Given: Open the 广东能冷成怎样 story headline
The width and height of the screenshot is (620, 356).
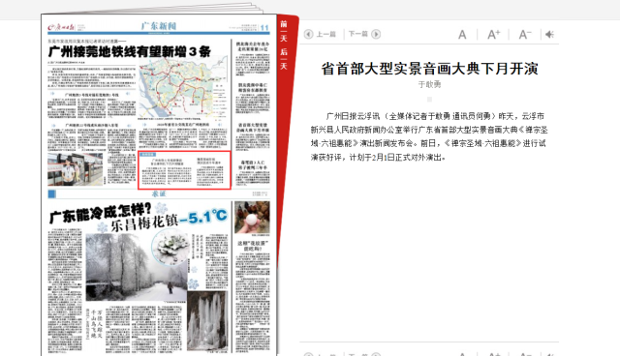Looking at the screenshot, I should pos(101,213).
